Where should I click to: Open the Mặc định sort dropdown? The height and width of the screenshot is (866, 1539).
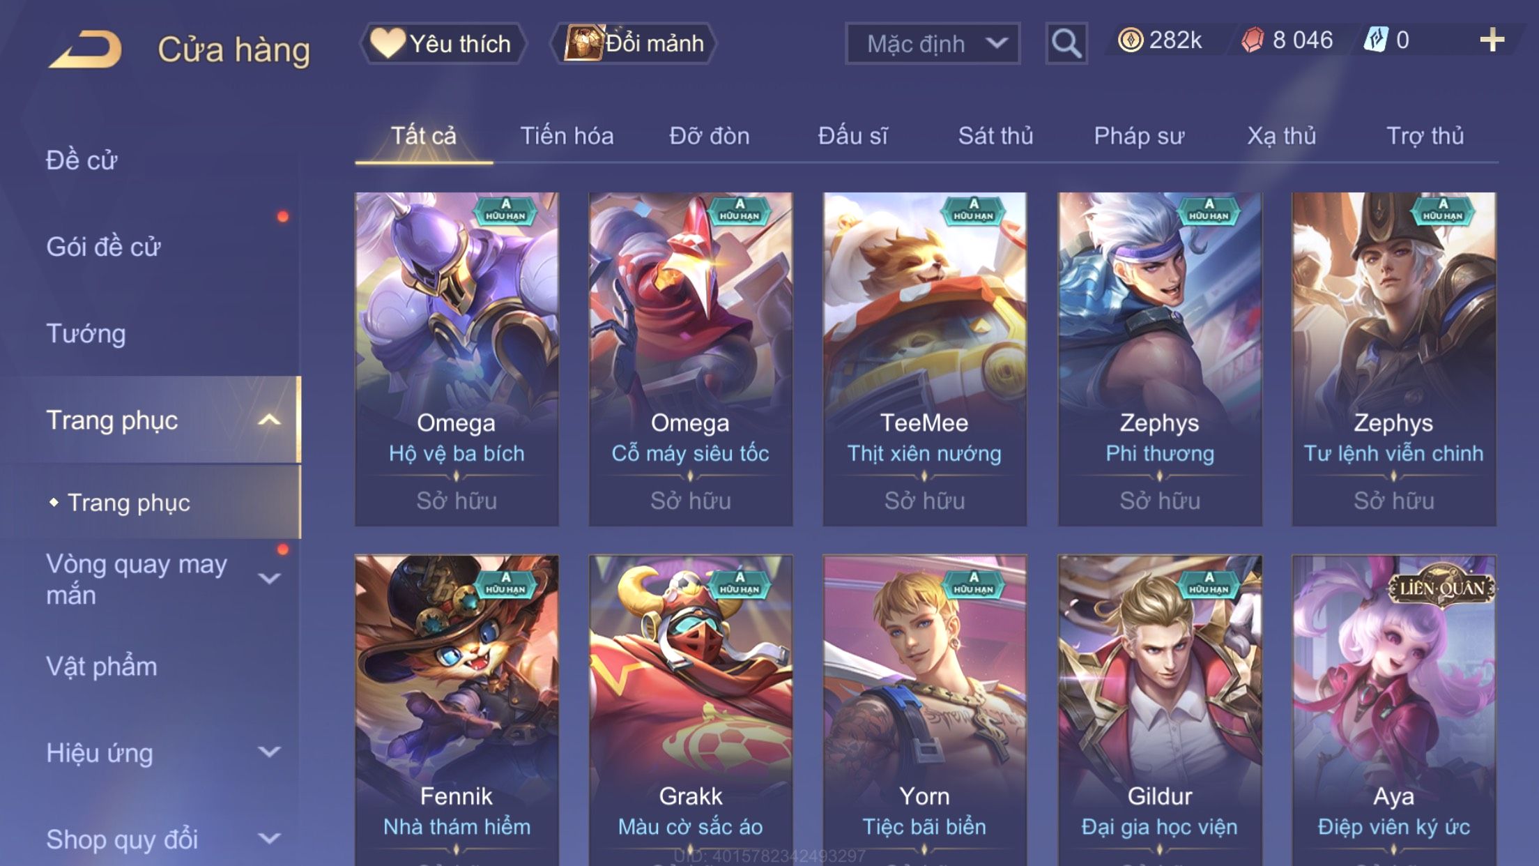(x=933, y=43)
